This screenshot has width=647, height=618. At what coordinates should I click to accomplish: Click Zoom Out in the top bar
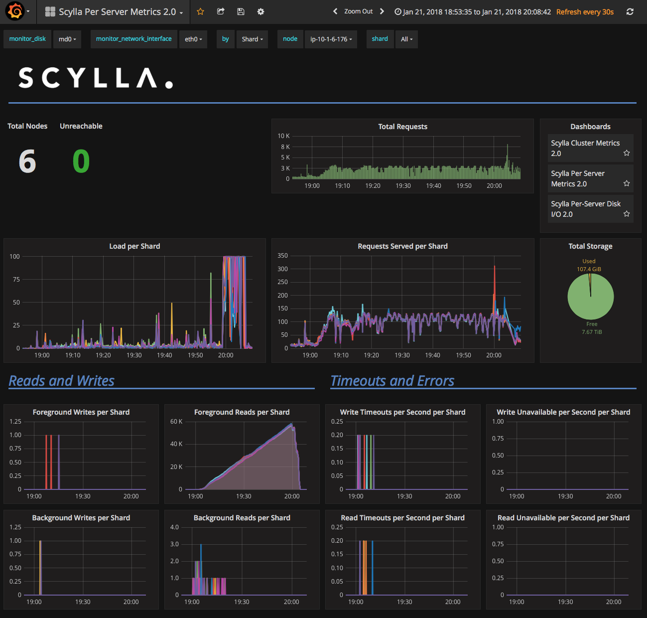point(358,11)
